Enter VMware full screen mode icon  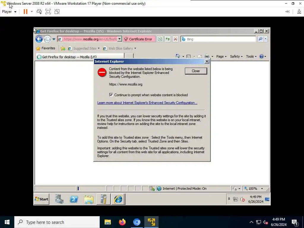[48, 12]
